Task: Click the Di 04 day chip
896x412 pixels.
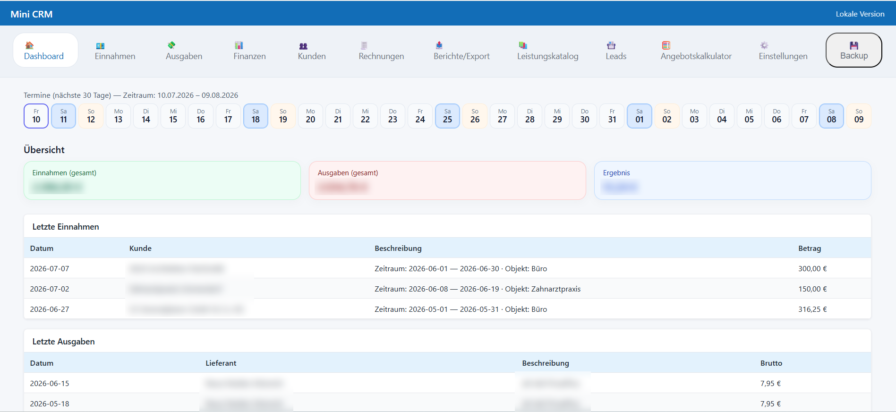Action: tap(722, 116)
